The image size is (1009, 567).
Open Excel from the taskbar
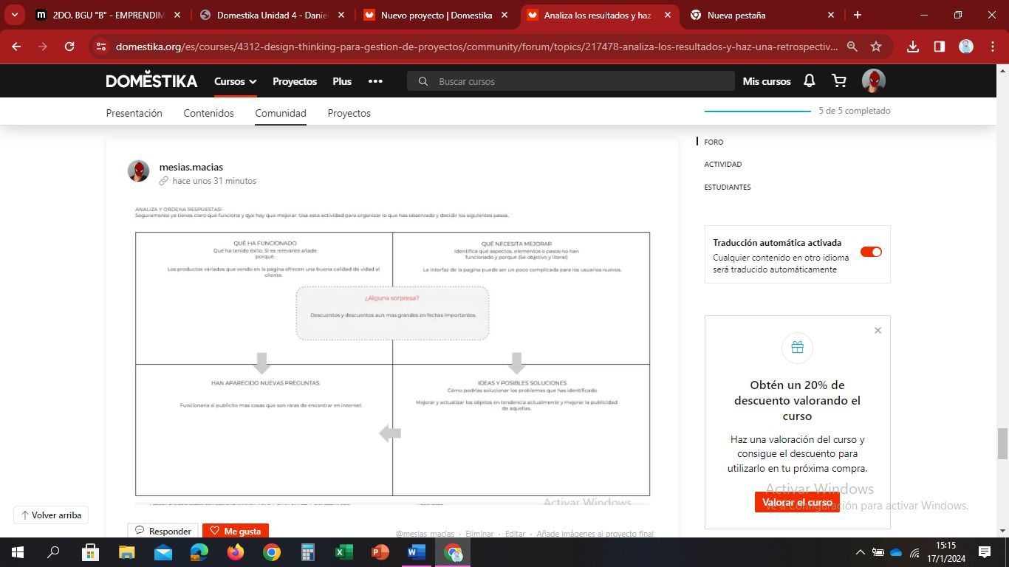[x=343, y=552]
